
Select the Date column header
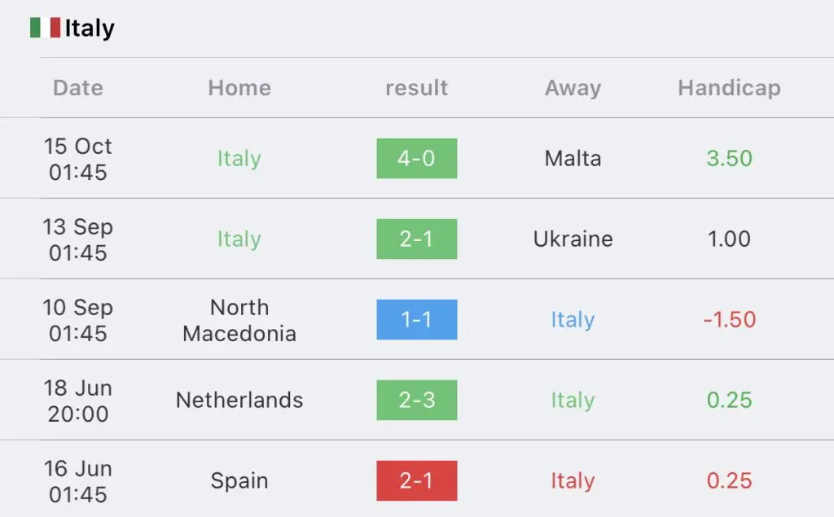78,88
